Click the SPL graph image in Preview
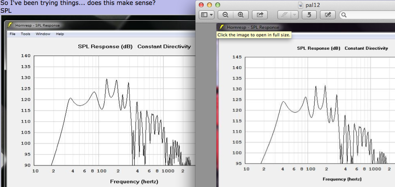Viewport: 395px width, 187px height. click(x=306, y=105)
